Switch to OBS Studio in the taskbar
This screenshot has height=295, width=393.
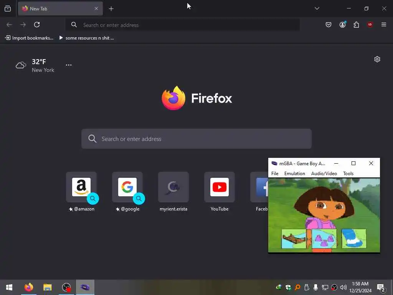(x=66, y=287)
